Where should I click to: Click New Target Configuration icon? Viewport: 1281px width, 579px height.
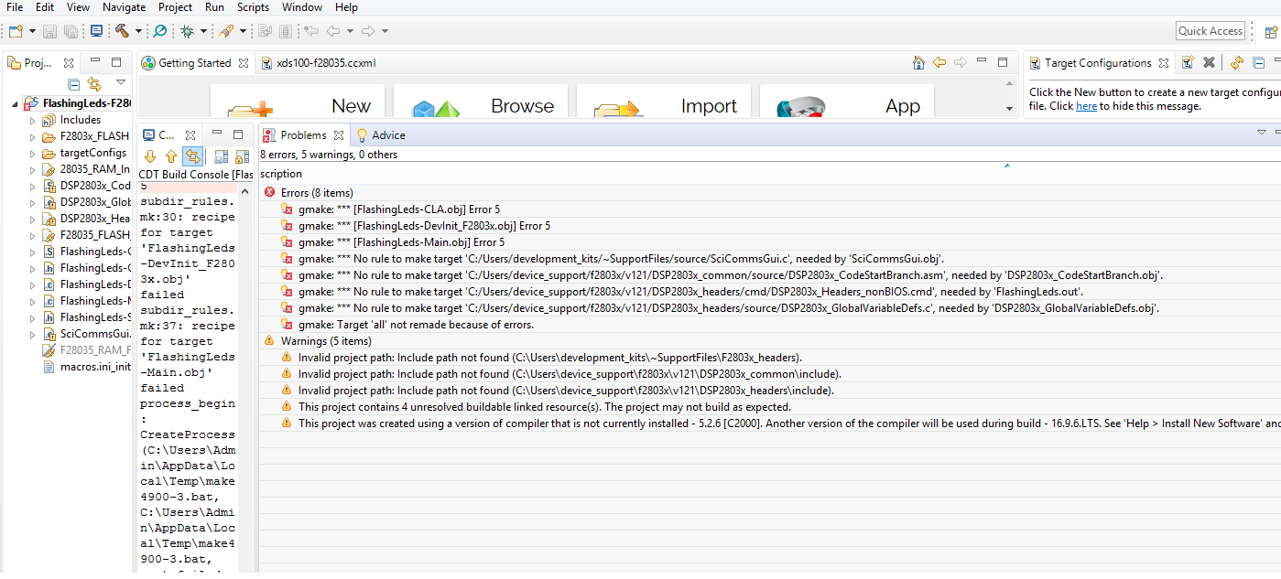tap(1188, 63)
